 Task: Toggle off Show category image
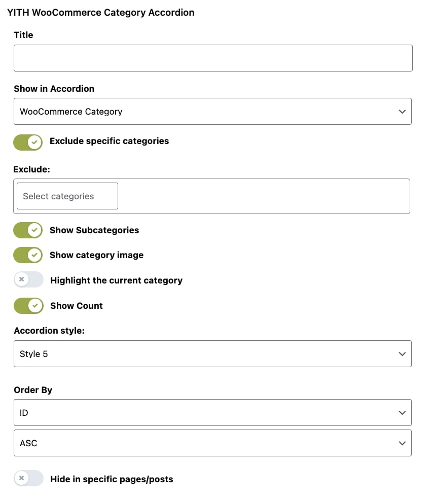(x=28, y=255)
